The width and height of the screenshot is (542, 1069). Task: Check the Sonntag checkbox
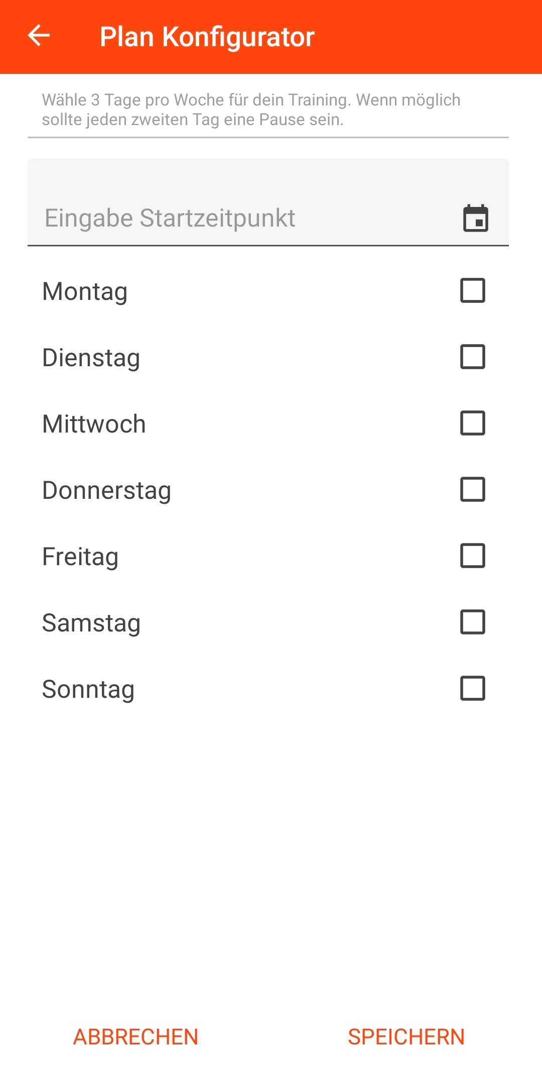point(472,688)
